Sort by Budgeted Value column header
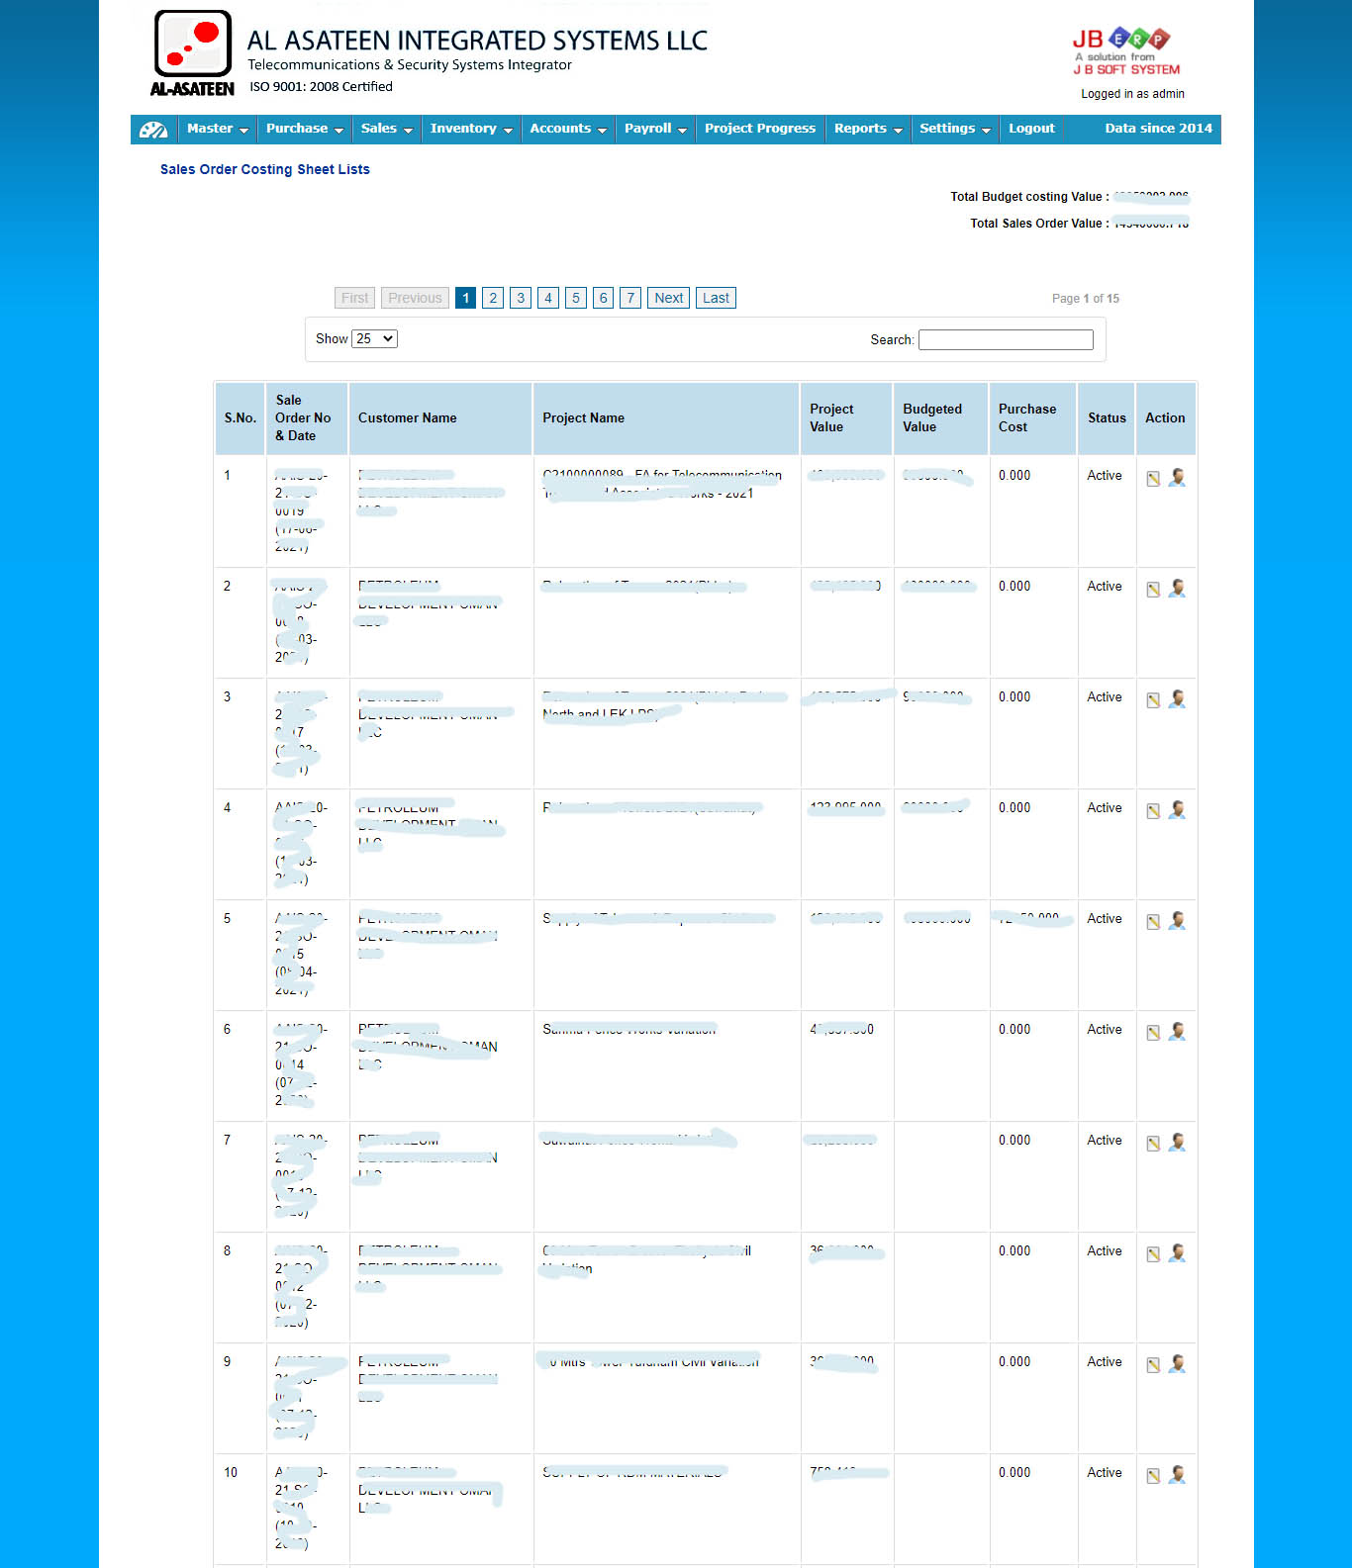Screen dimensions: 1352x1568 (940, 418)
